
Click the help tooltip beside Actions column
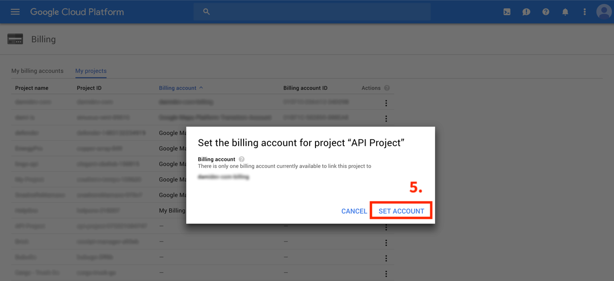point(386,88)
